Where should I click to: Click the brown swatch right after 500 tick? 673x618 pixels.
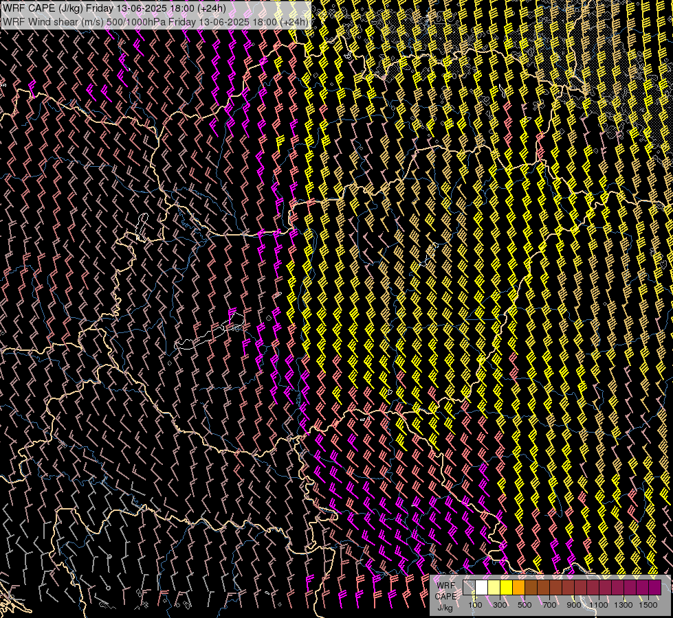pyautogui.click(x=531, y=588)
